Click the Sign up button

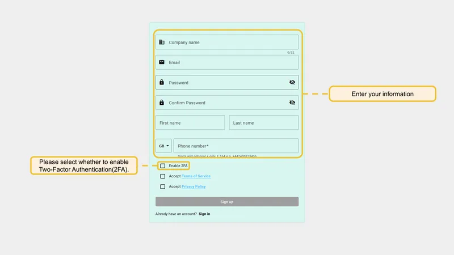(226, 202)
